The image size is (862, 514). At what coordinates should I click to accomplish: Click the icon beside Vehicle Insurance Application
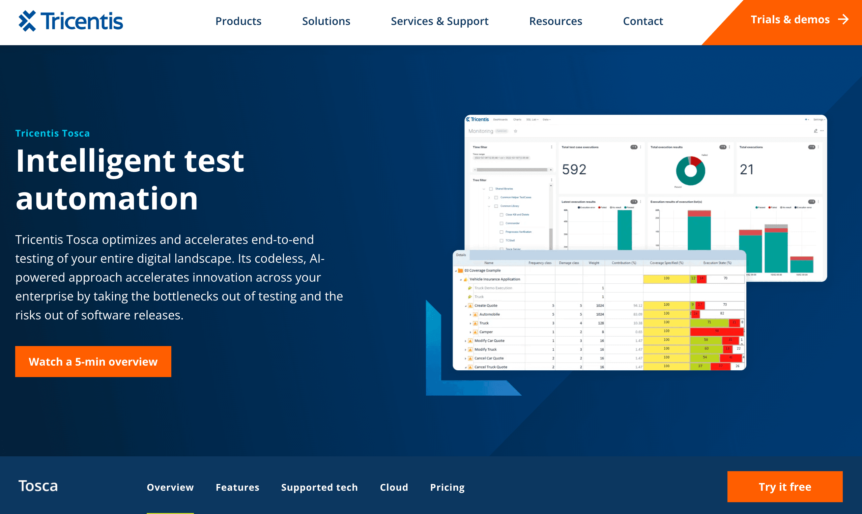[x=465, y=279]
